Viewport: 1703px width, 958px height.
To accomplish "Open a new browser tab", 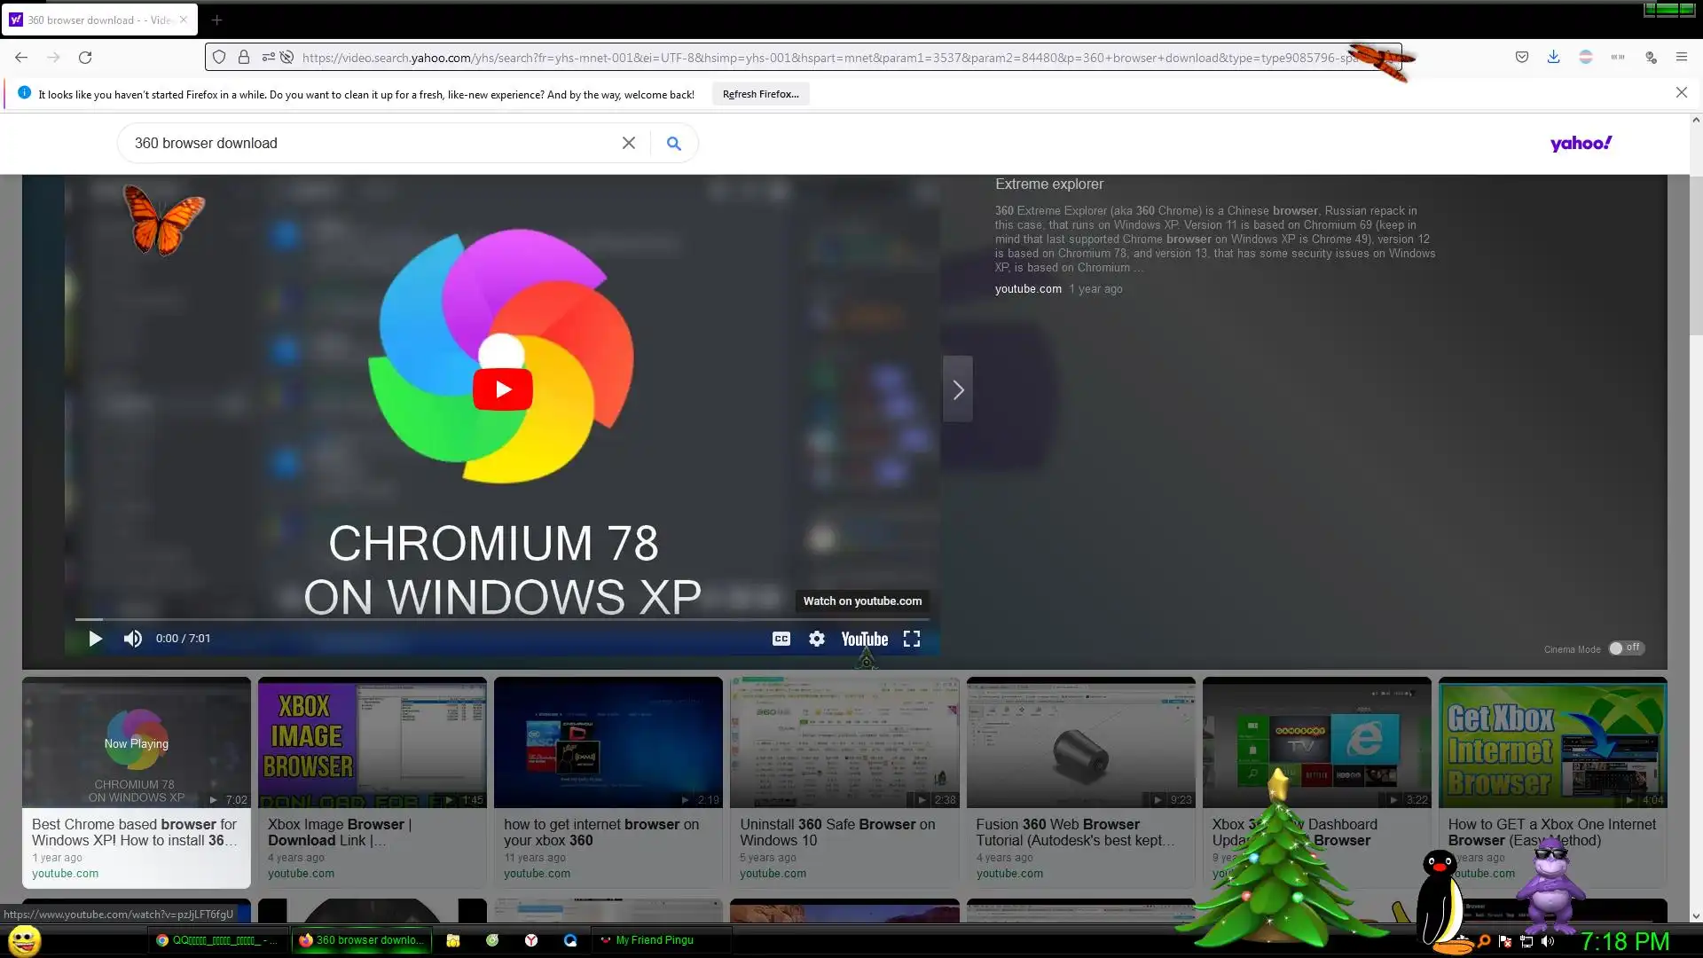I will click(x=216, y=20).
